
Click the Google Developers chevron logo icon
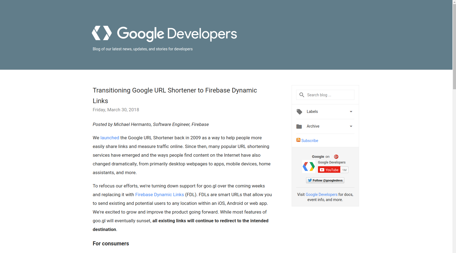(102, 33)
